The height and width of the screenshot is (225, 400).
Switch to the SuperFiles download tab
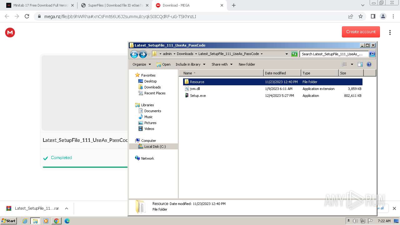(x=115, y=5)
